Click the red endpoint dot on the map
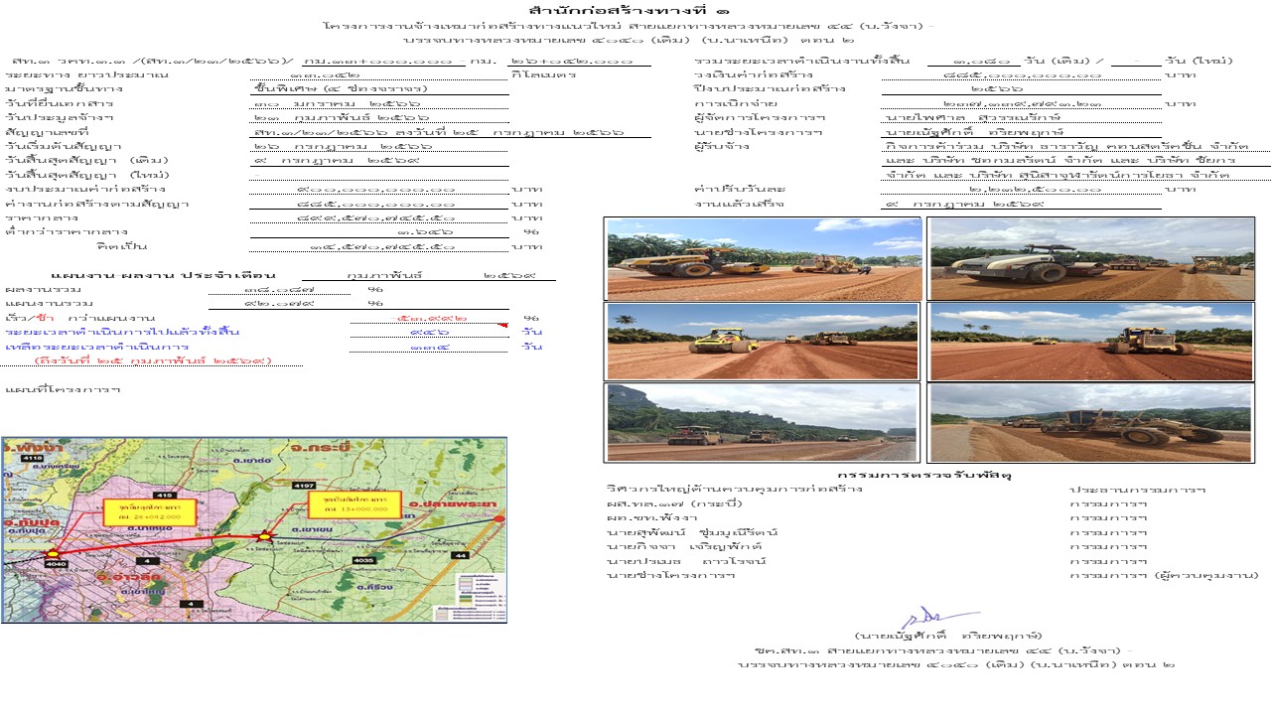Viewport: 1271px width, 715px height. point(499,519)
